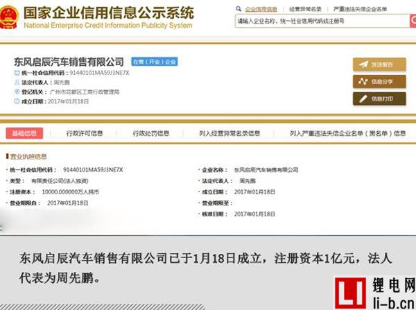This screenshot has width=416, height=310.
Task: Click 法定代表人 value in license section
Action: click(x=248, y=181)
